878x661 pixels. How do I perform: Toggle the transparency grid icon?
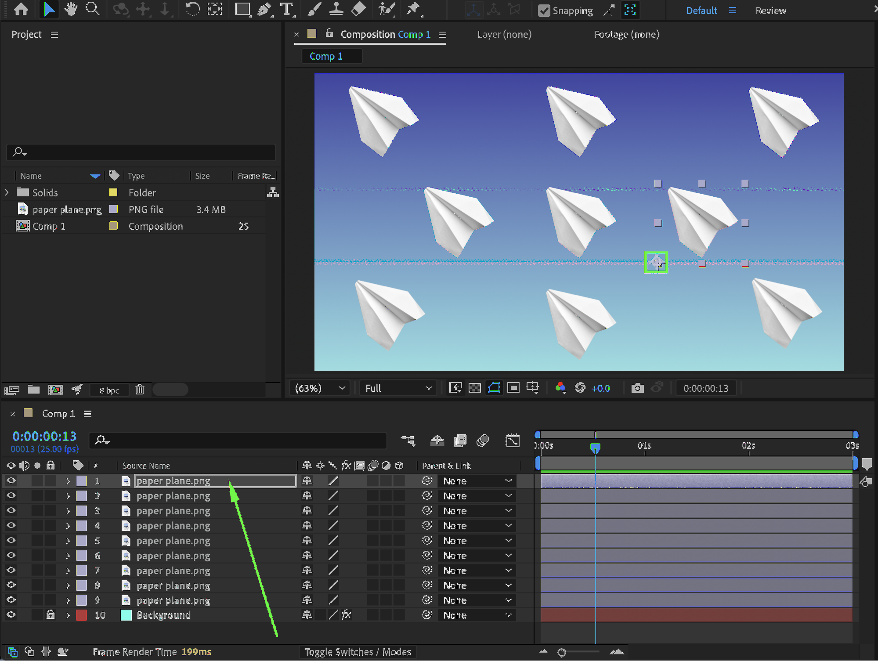(x=475, y=388)
